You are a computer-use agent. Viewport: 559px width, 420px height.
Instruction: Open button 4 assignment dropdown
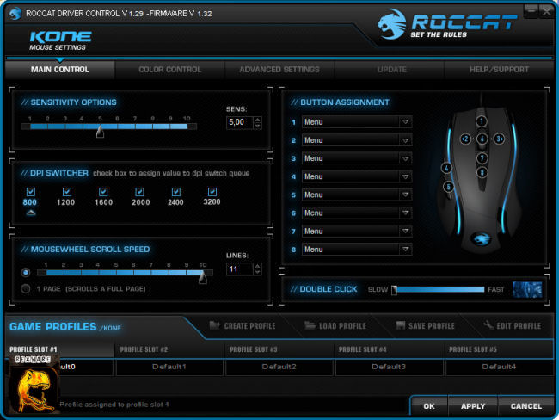405,176
